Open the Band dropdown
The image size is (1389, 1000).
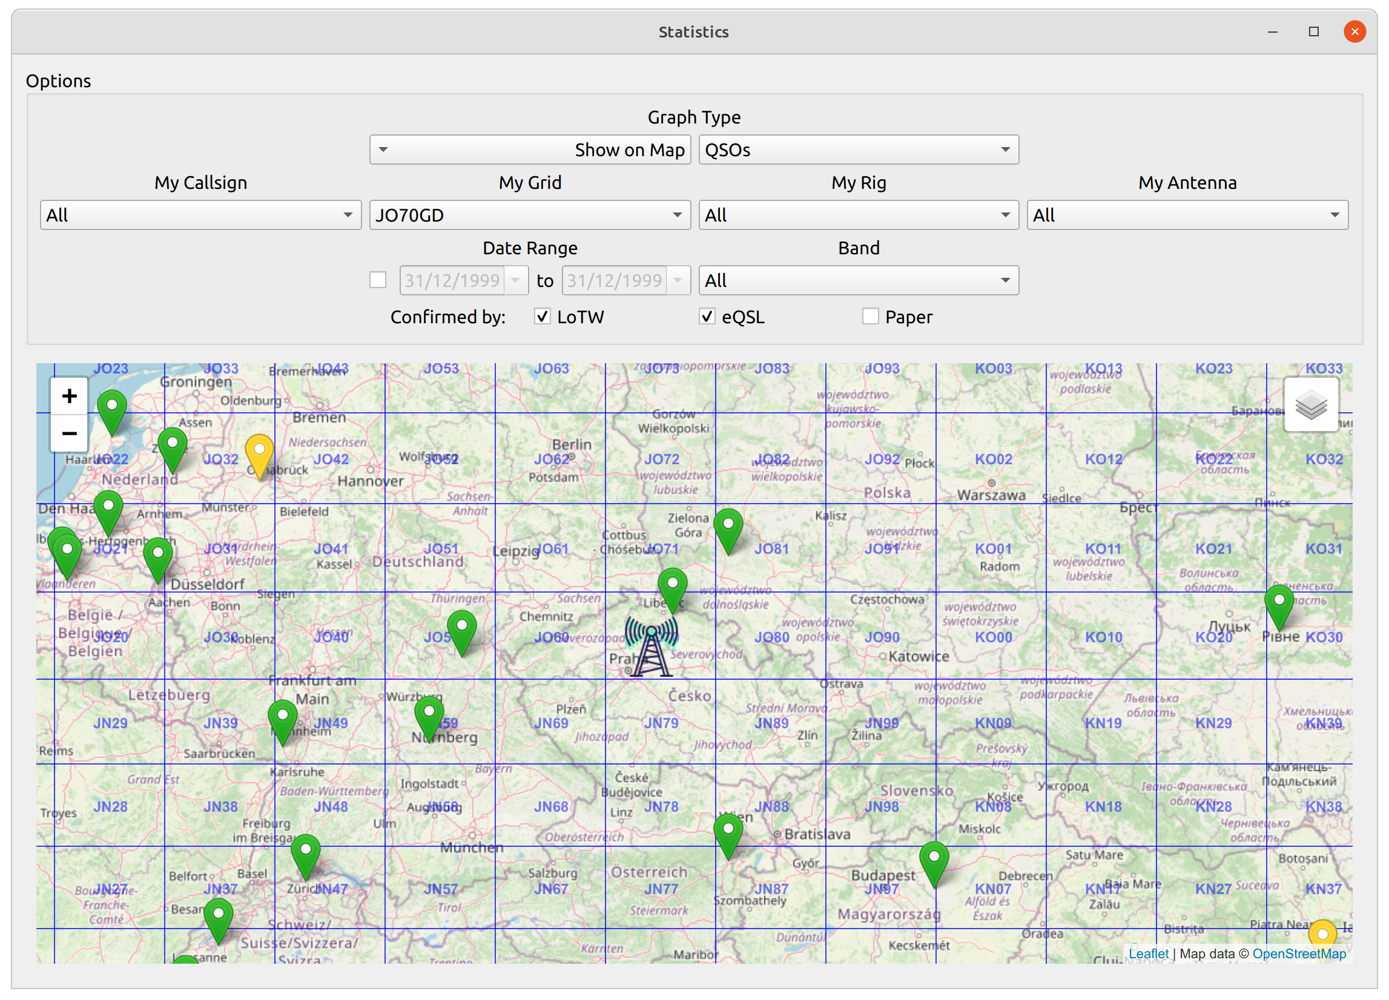(858, 280)
